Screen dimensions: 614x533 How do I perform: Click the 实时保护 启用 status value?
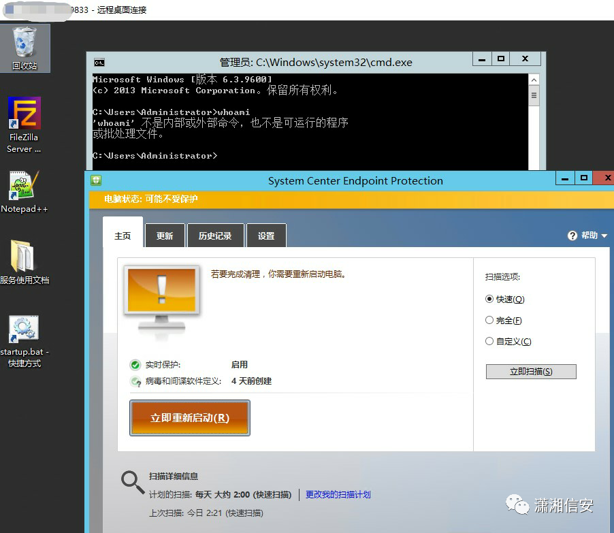tap(239, 365)
